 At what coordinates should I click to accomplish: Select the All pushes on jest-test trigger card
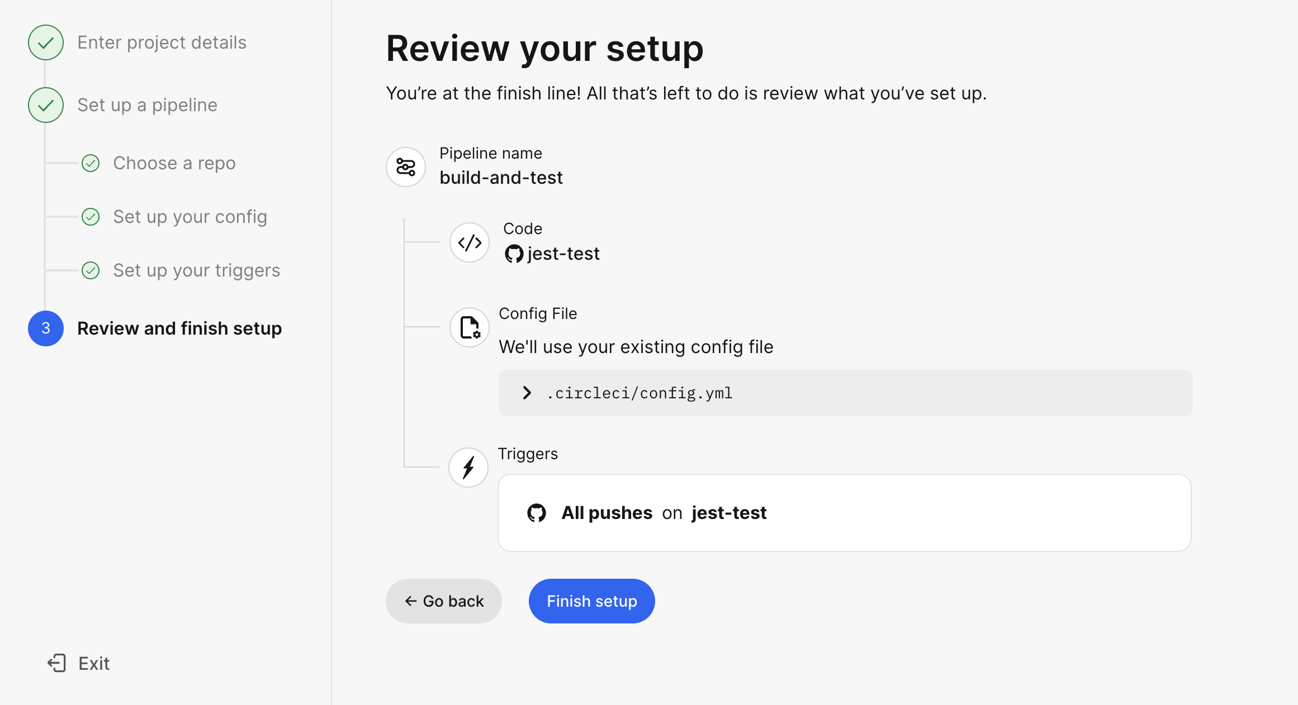click(844, 513)
